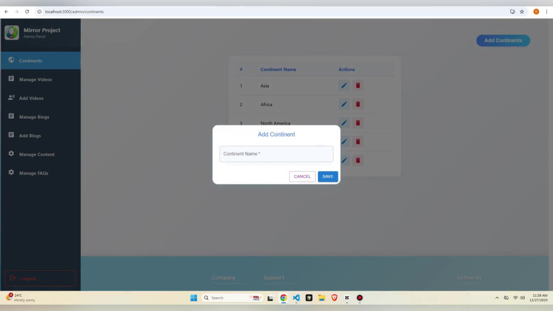Open File Explorer from the taskbar
Image resolution: width=553 pixels, height=311 pixels.
[322, 298]
